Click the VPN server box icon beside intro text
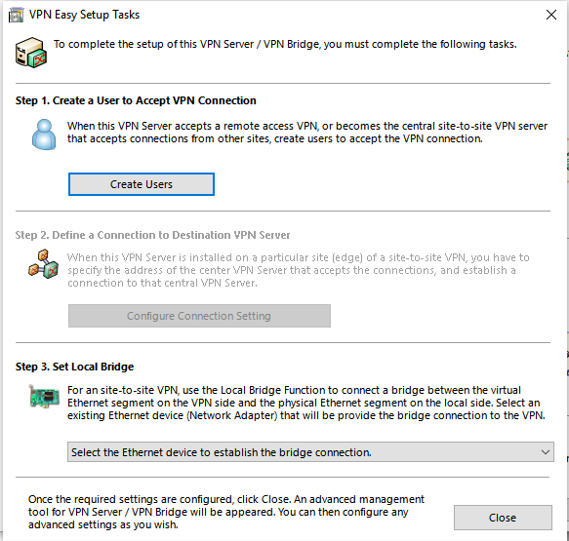 click(x=31, y=53)
